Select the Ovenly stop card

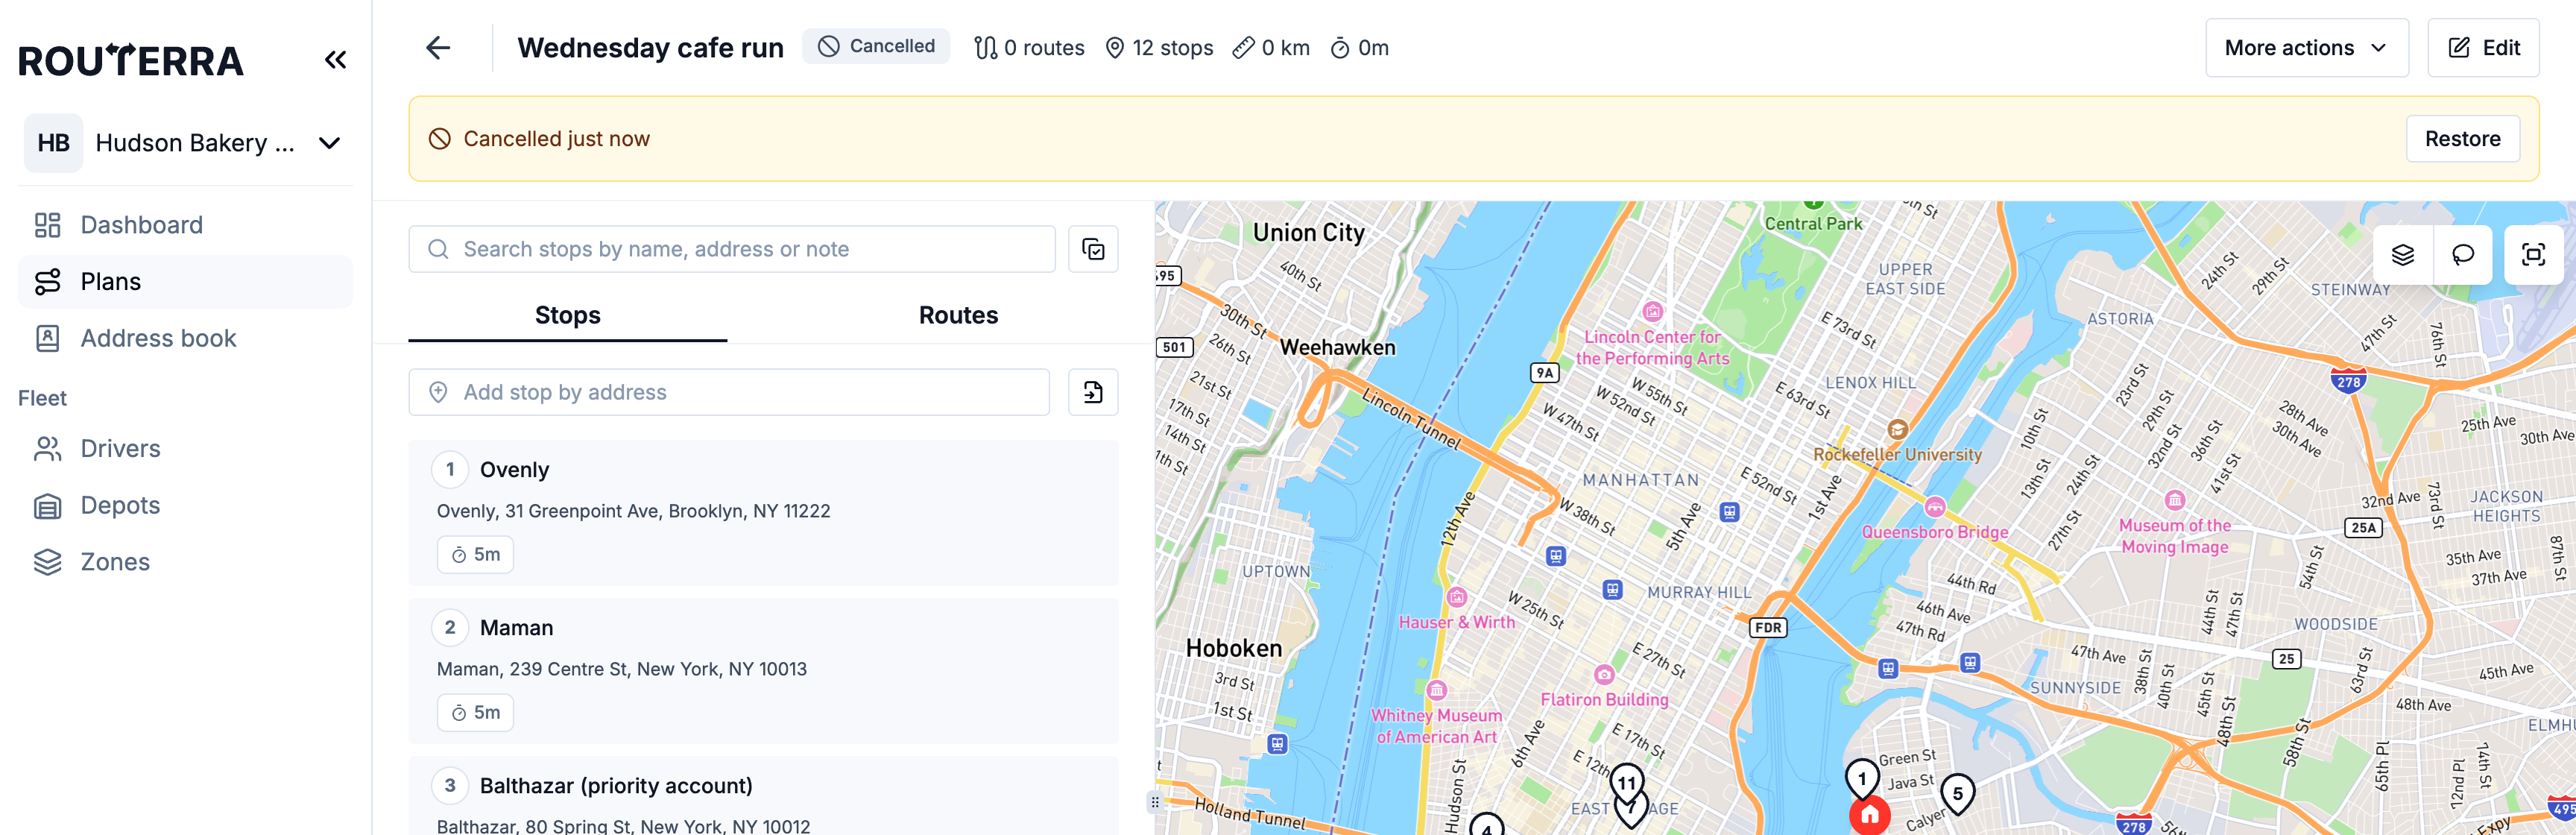pyautogui.click(x=763, y=513)
